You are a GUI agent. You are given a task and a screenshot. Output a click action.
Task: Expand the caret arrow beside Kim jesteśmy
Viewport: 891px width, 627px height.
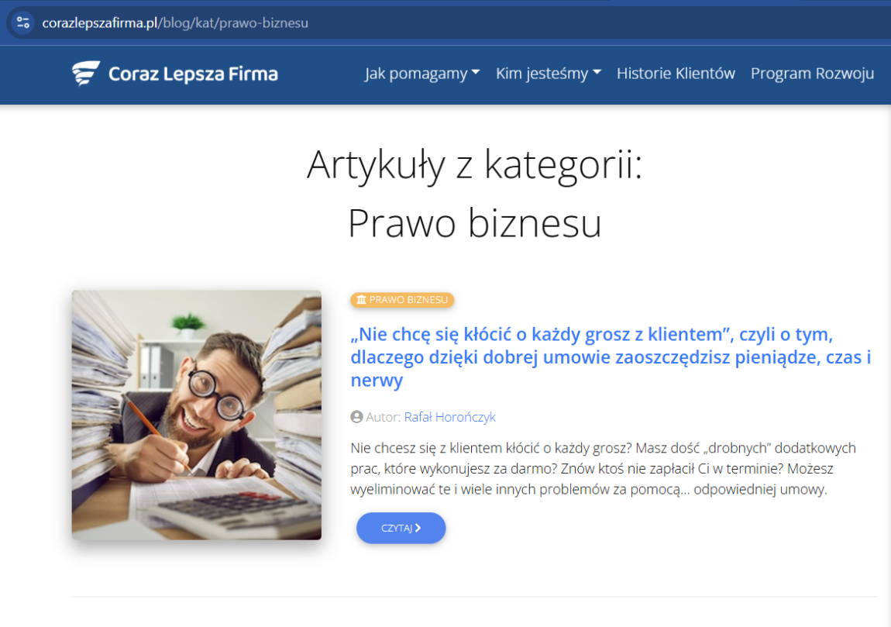597,73
